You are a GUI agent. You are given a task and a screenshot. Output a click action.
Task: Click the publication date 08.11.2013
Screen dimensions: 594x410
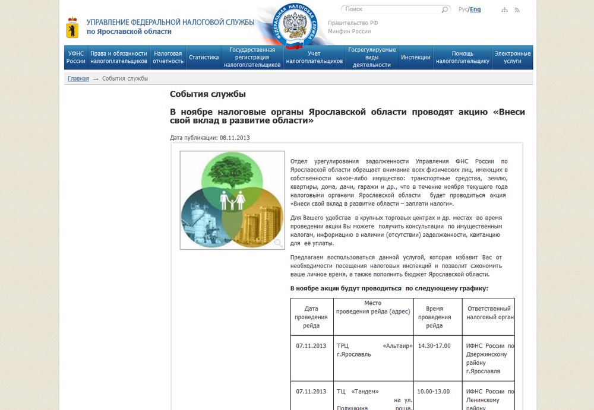point(235,138)
